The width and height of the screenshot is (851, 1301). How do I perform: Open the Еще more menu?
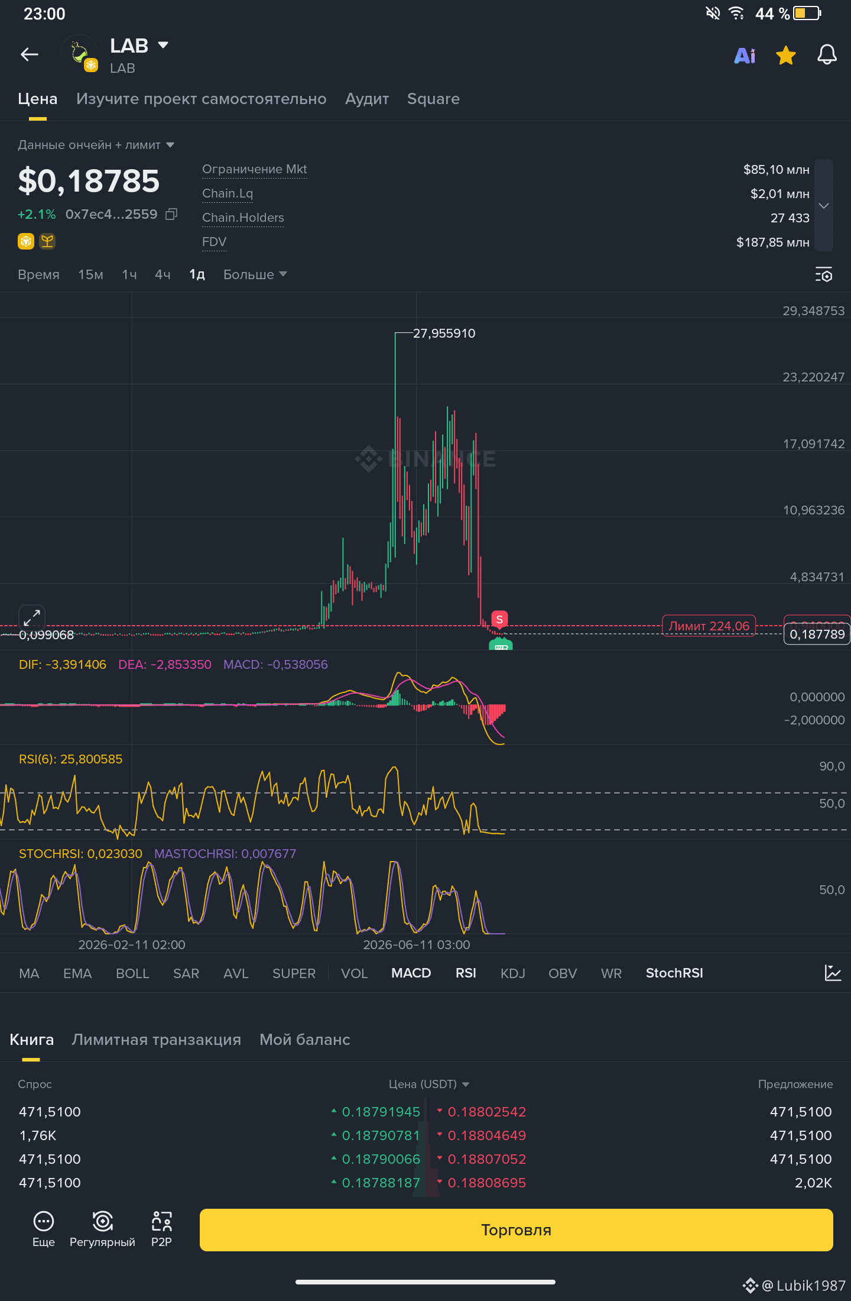click(x=44, y=1229)
